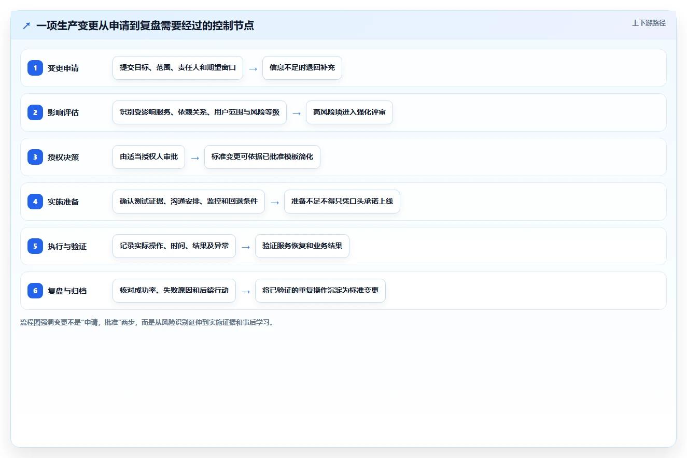Select the 复盘与归档 step label
687x458 pixels.
tap(67, 291)
